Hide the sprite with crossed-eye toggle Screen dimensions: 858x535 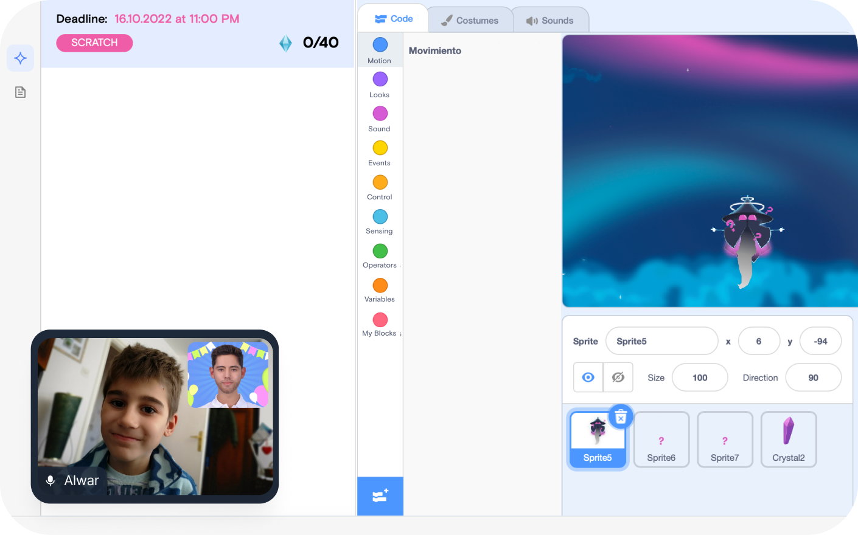618,378
